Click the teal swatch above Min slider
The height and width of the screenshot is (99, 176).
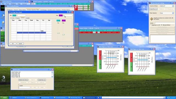pyautogui.click(x=58, y=21)
